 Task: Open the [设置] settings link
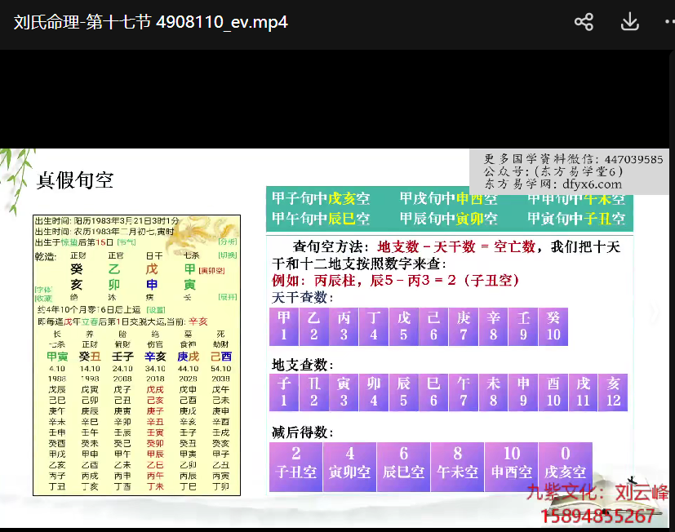[155, 310]
